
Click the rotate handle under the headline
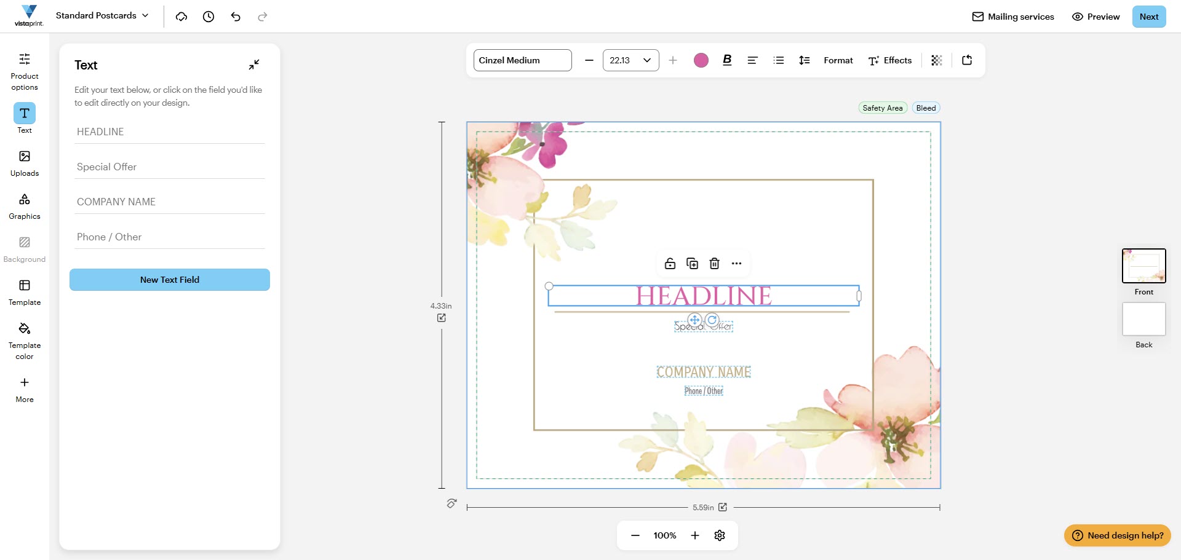[x=712, y=320]
